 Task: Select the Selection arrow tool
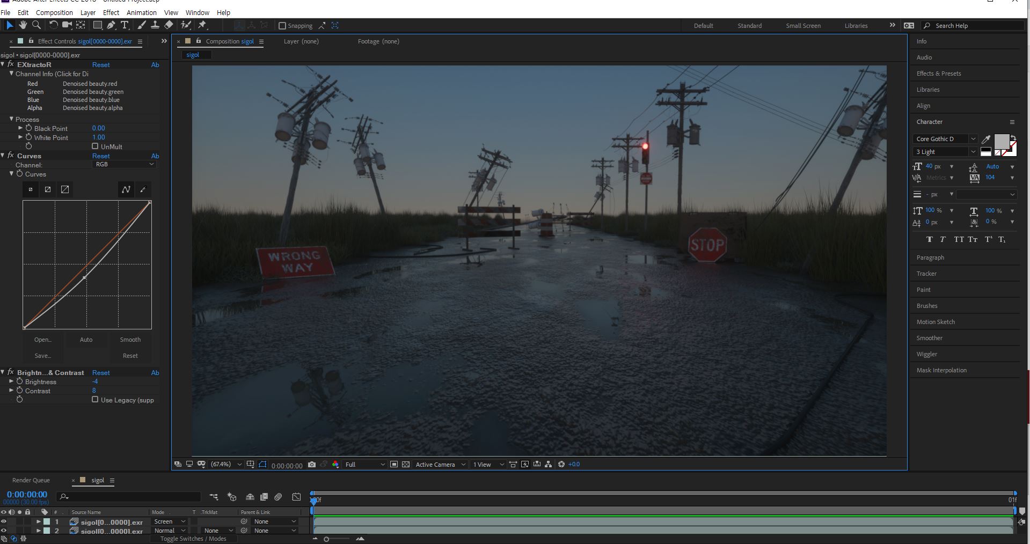tap(9, 25)
